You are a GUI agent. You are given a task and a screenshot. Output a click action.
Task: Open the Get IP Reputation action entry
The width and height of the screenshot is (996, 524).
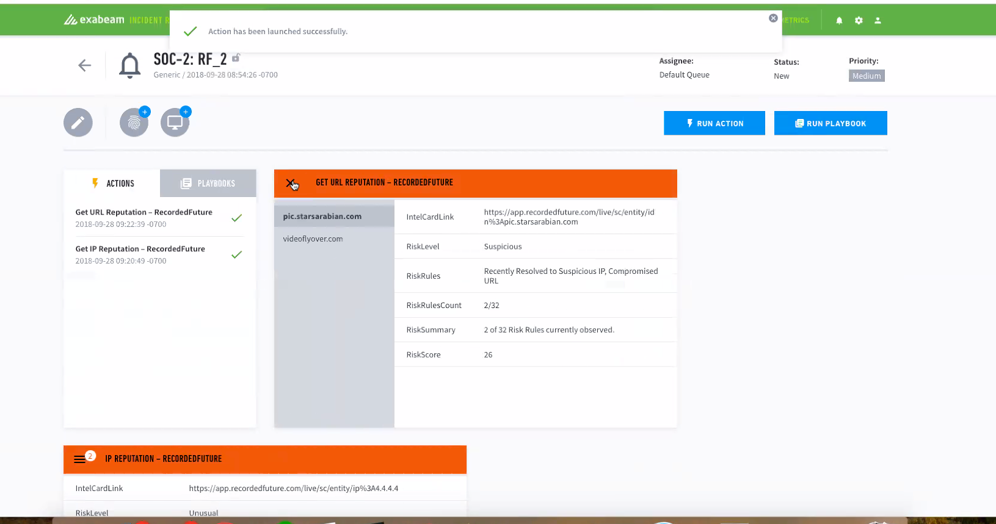(140, 249)
